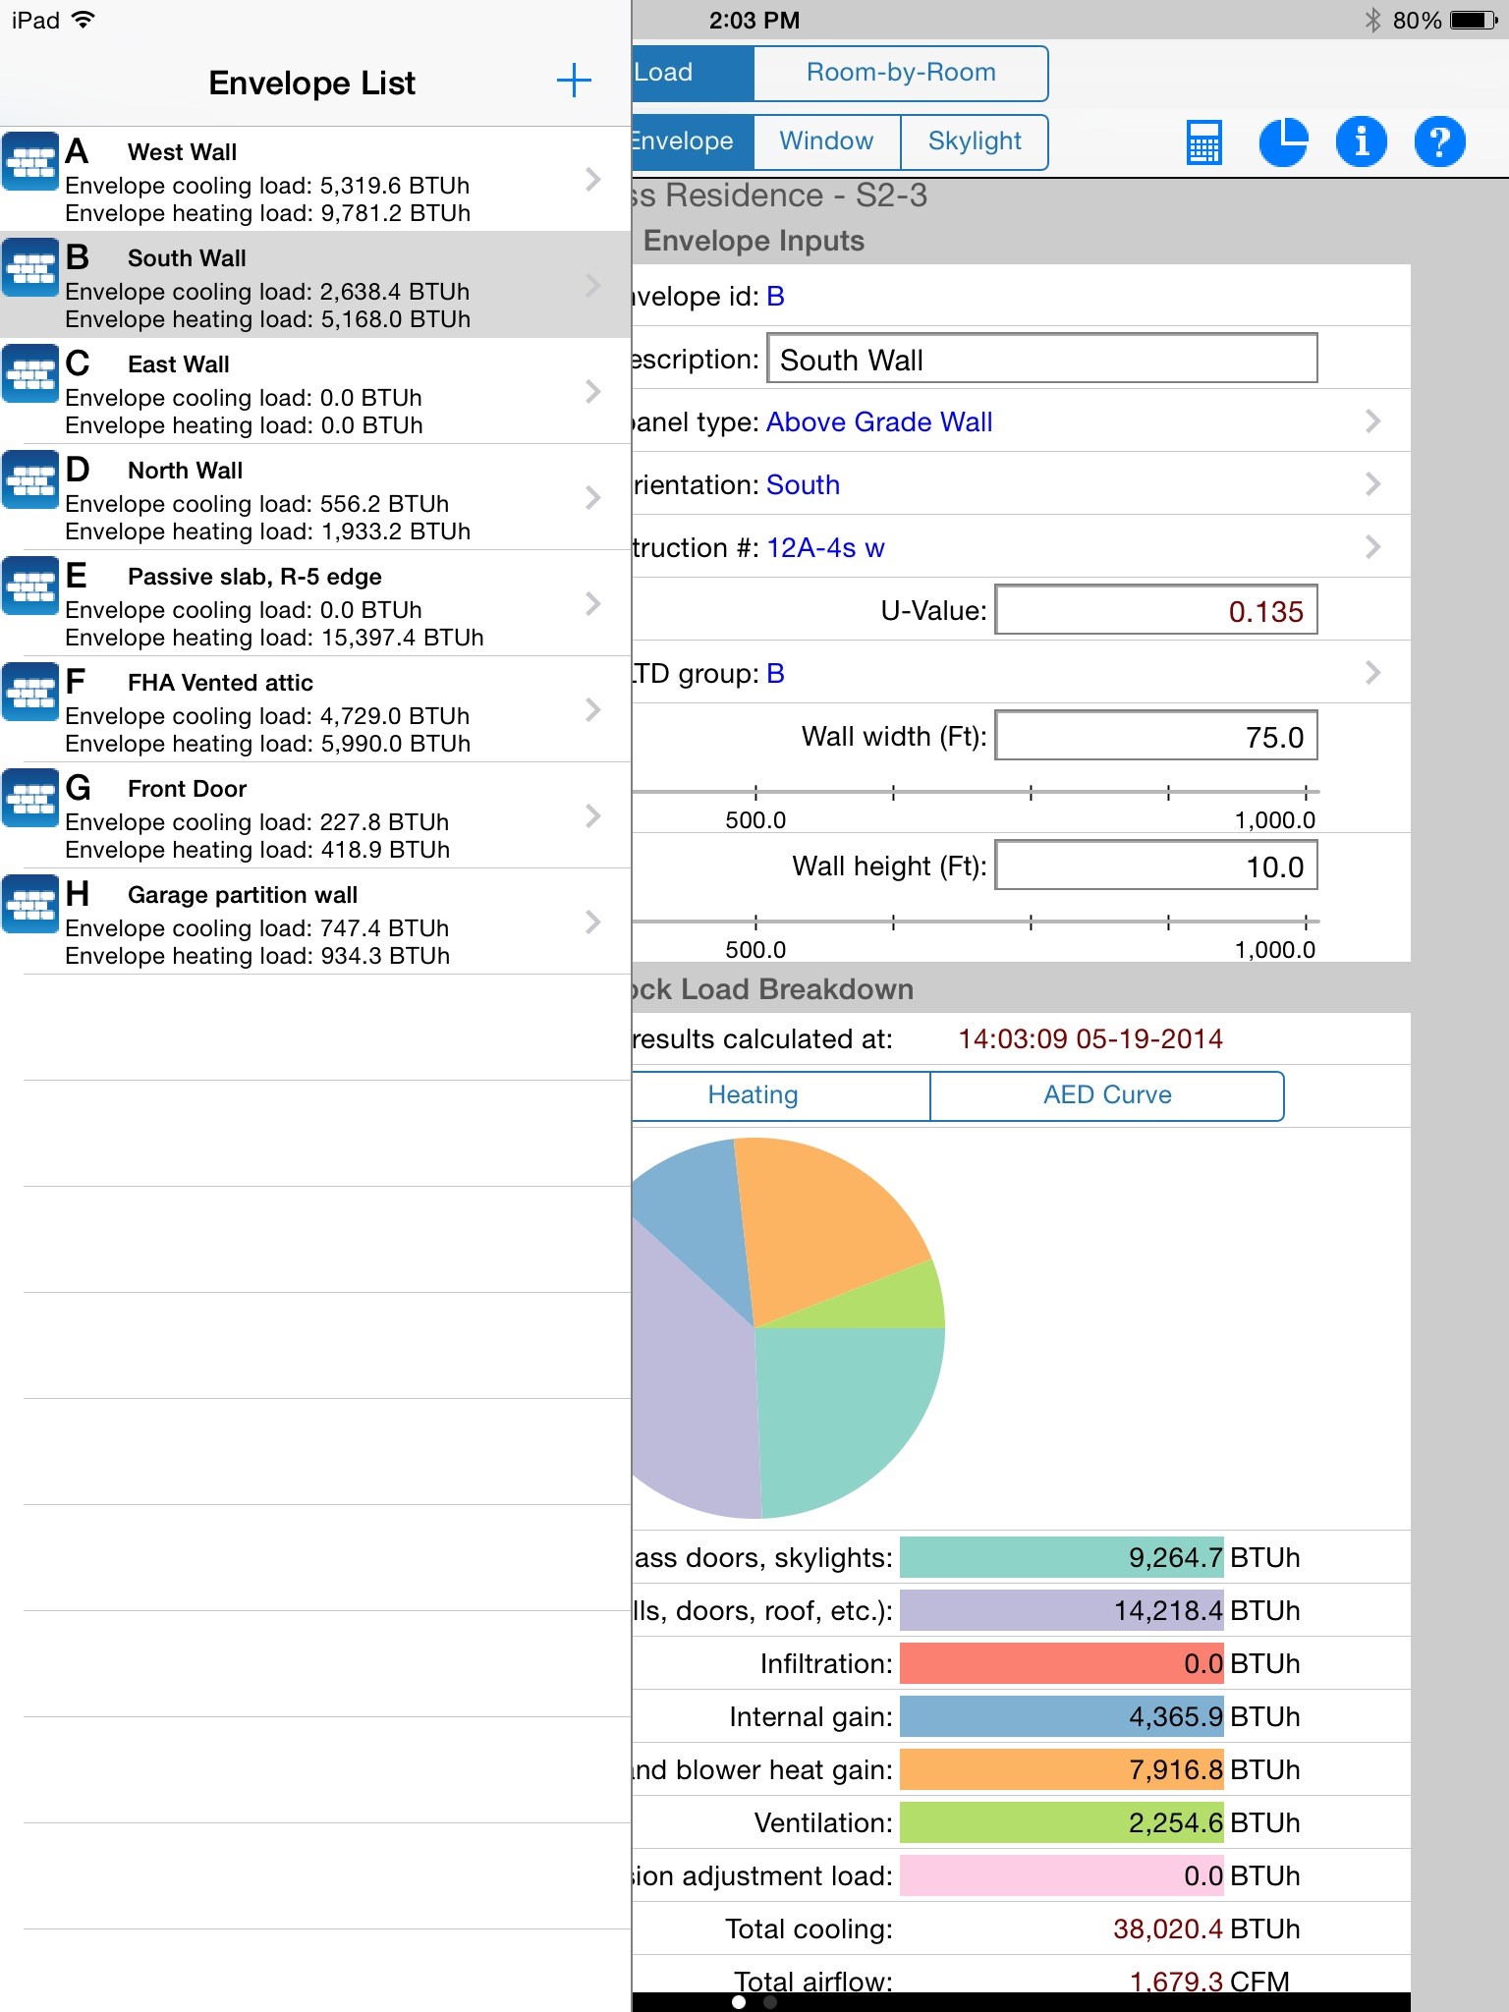Check the battery indicator in the status bar
The width and height of the screenshot is (1509, 2012).
[x=1475, y=20]
